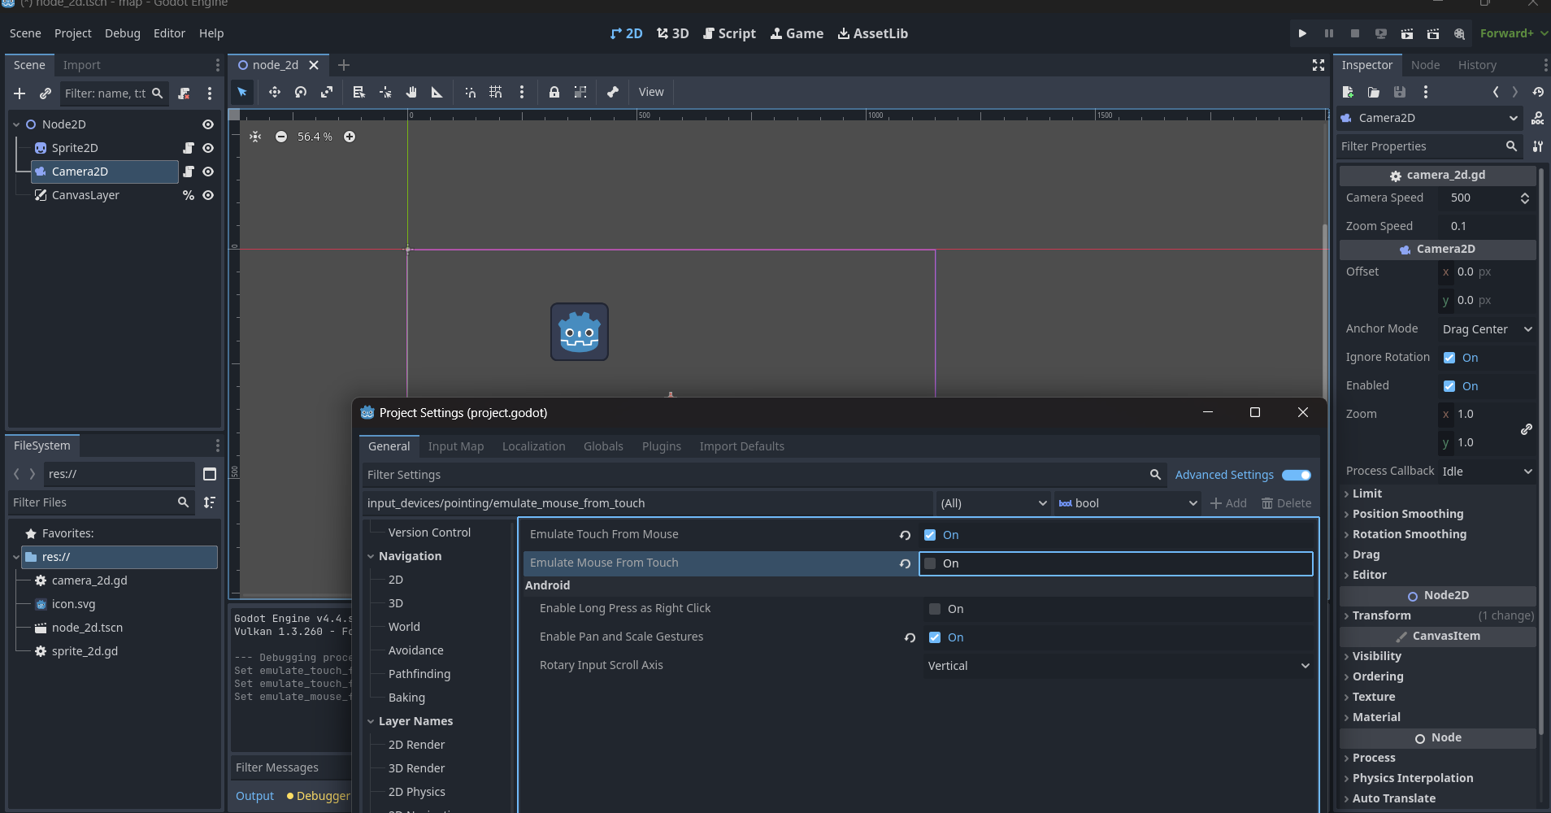Zoom in on the 2D viewport

pyautogui.click(x=350, y=137)
